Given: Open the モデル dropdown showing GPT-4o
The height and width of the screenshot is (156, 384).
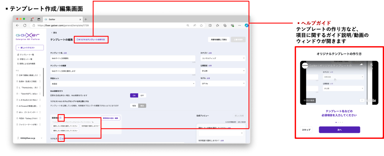Looking at the screenshot, I should coord(223,84).
